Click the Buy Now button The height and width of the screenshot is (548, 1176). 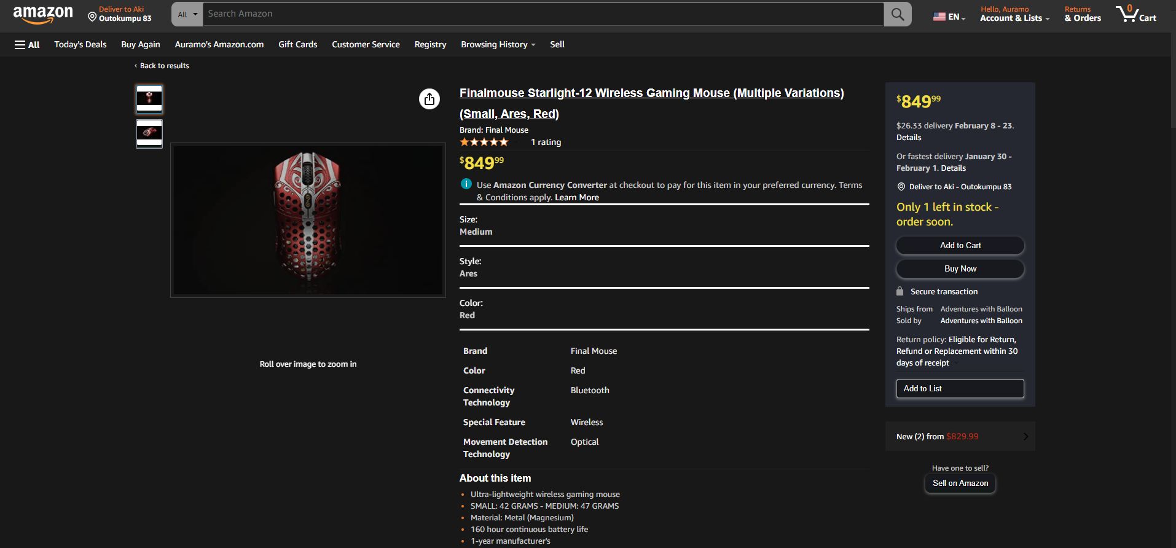pos(960,268)
